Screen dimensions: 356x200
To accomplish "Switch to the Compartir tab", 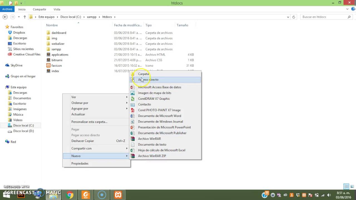I will click(39, 9).
